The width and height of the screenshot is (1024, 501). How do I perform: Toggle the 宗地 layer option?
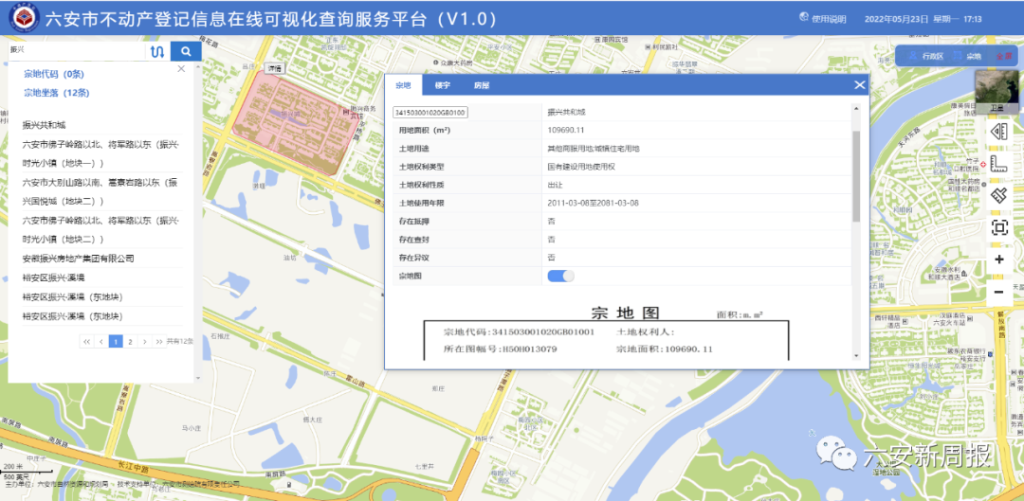point(968,57)
